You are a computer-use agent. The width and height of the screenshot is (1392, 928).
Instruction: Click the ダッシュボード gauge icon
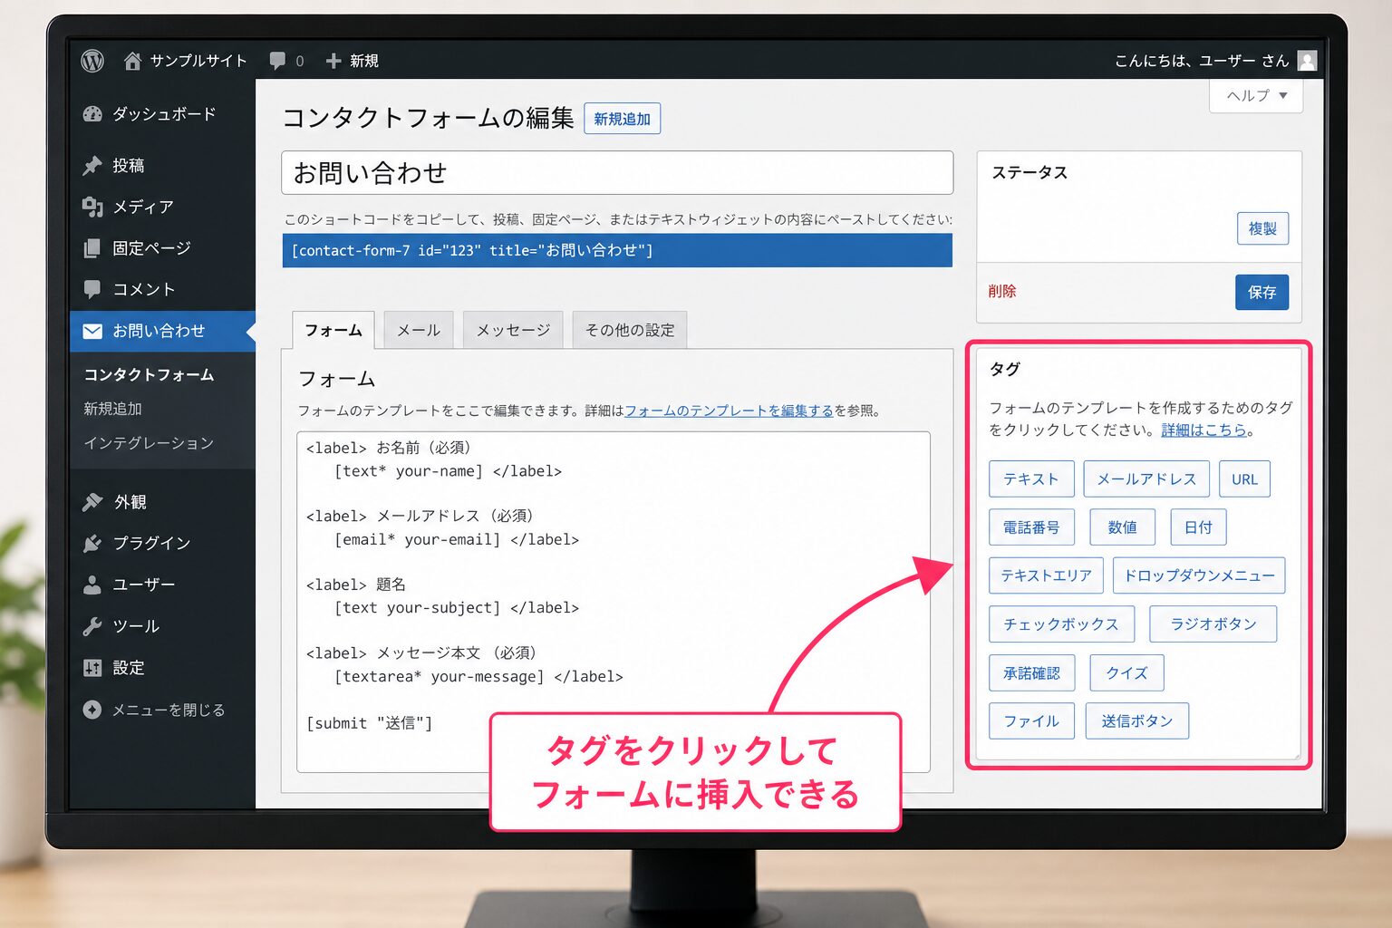(x=92, y=114)
